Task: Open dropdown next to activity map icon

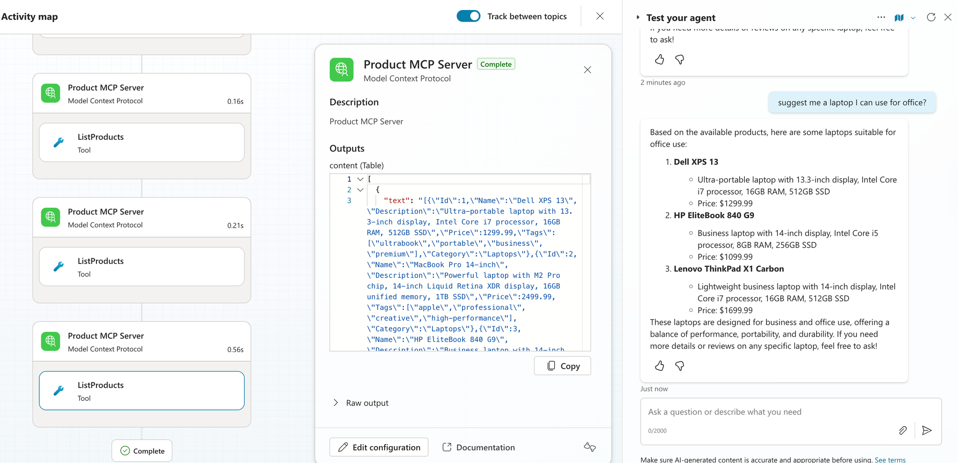Action: coord(913,18)
